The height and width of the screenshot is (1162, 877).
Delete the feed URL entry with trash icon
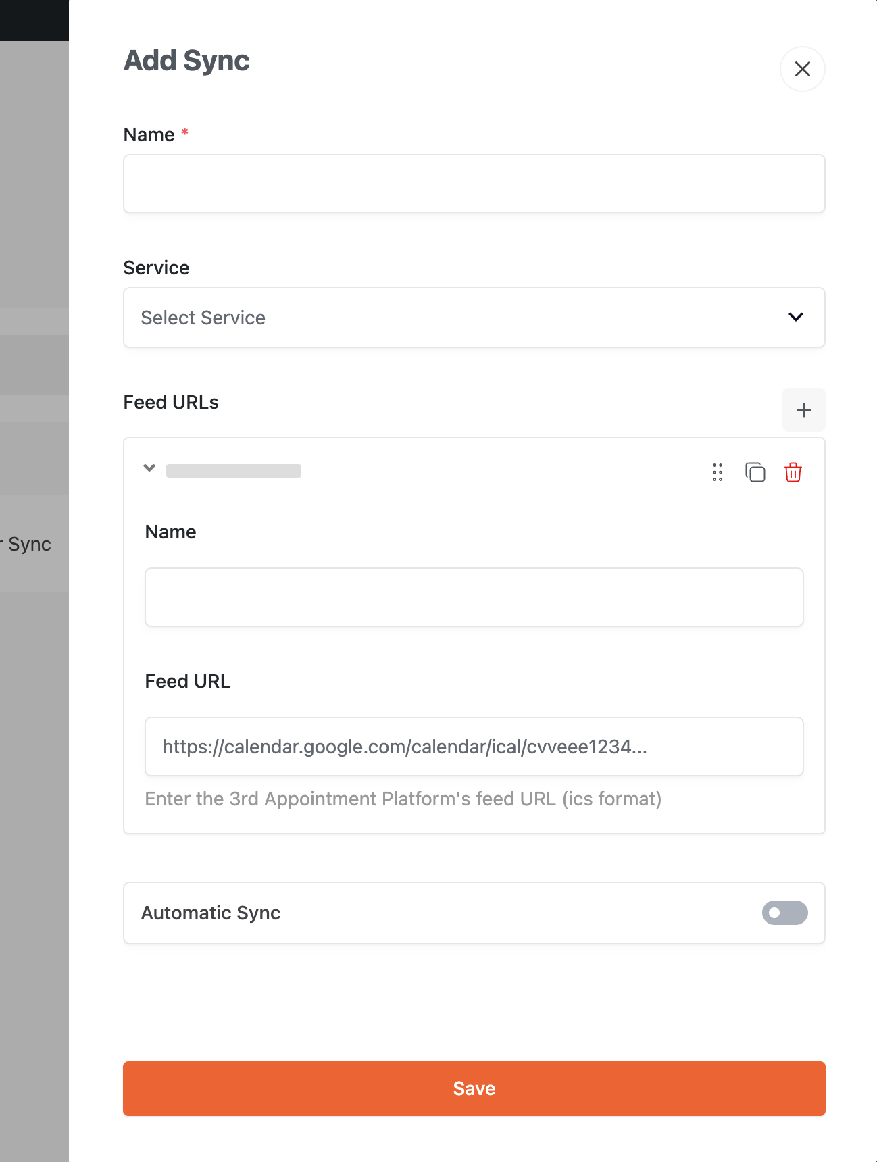tap(793, 472)
